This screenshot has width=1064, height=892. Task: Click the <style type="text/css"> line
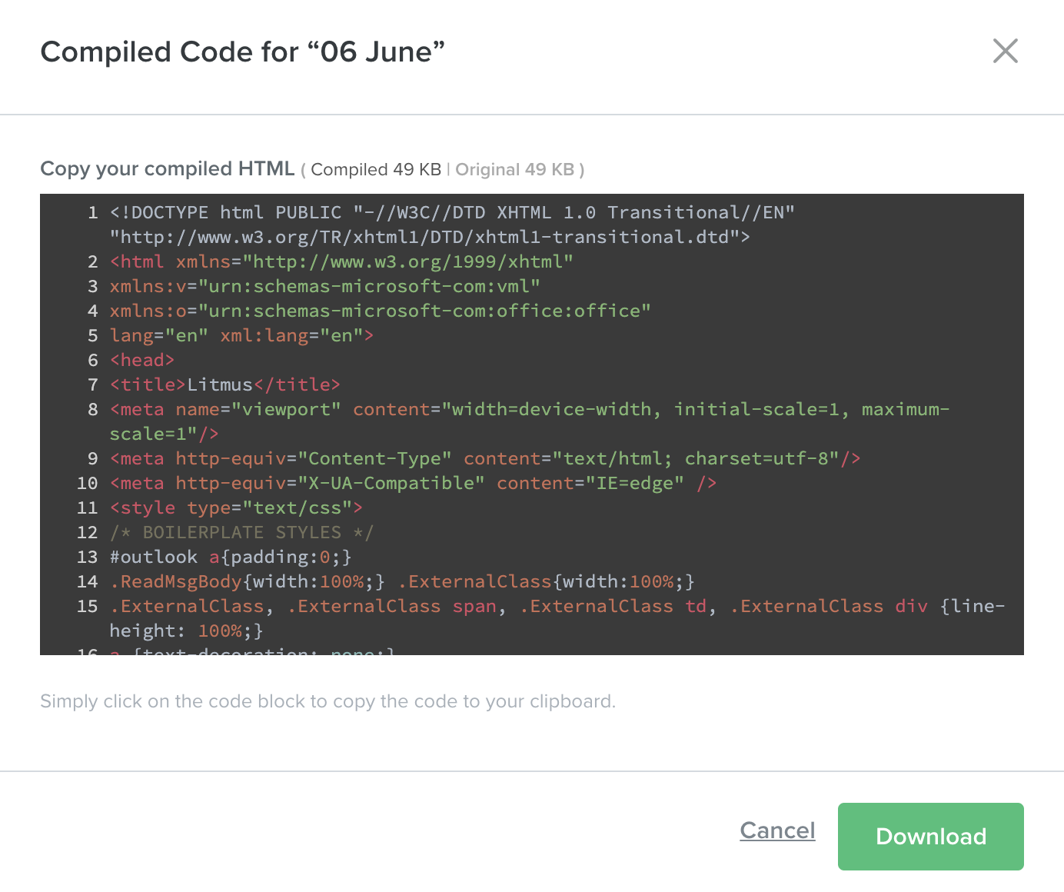pos(236,508)
